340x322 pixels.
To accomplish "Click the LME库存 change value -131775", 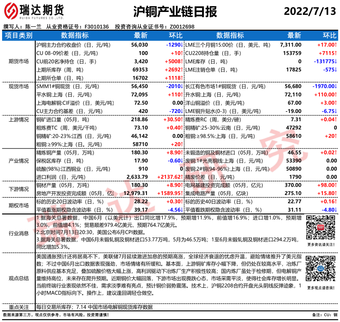I will click(324, 61).
